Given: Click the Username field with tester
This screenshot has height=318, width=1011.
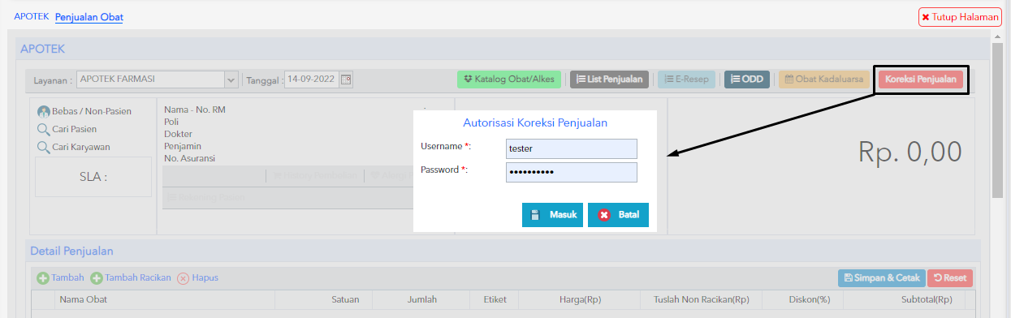Looking at the screenshot, I should tap(572, 148).
